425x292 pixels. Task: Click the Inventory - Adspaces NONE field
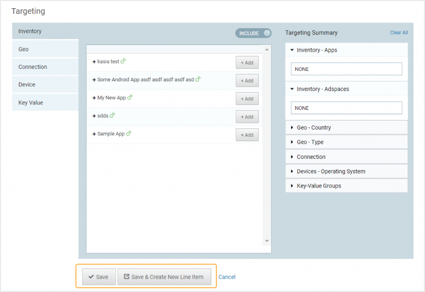(347, 108)
